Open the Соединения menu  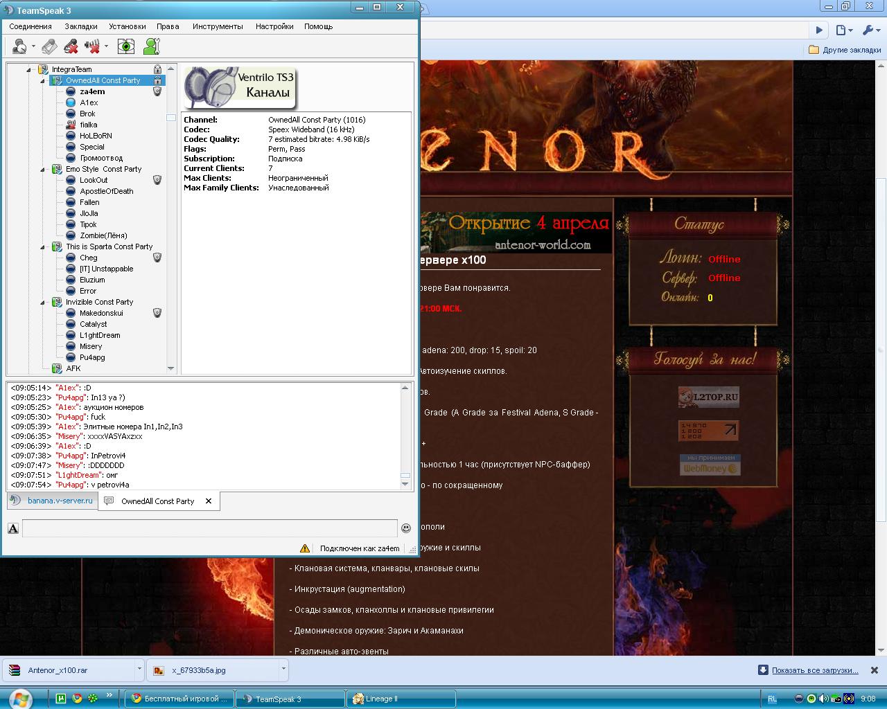(x=30, y=26)
